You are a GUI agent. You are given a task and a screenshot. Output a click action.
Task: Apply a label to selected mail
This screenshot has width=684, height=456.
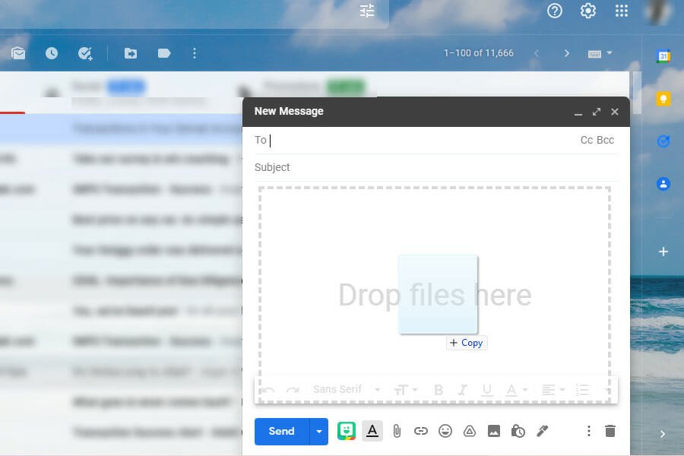pos(164,53)
